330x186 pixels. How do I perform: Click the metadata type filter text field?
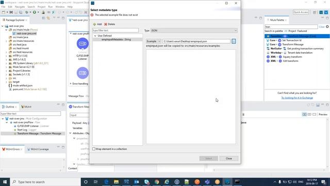point(115,30)
